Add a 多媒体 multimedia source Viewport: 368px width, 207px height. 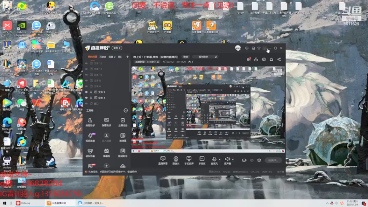[202, 161]
